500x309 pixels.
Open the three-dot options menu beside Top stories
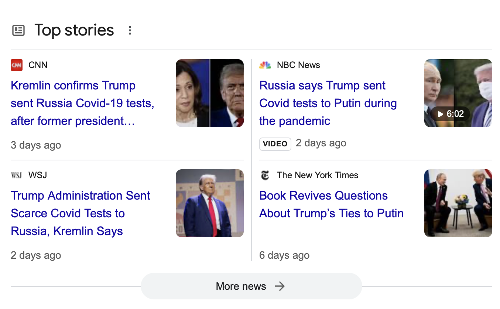click(x=130, y=30)
